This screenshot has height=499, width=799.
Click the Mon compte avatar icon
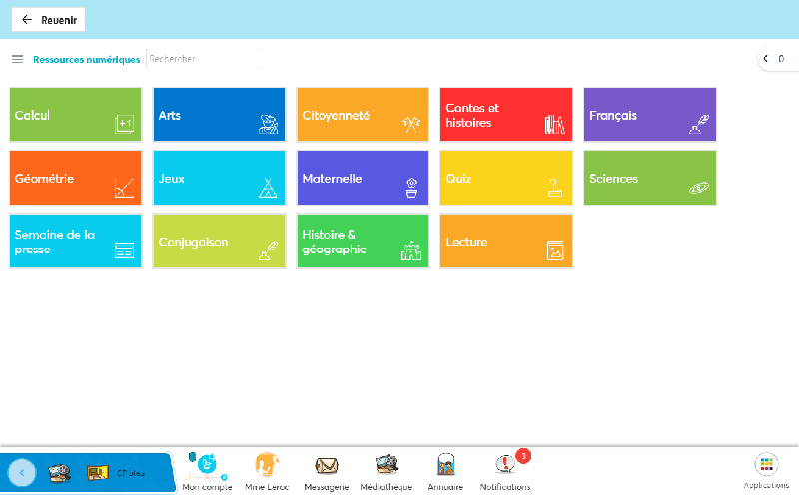click(207, 464)
